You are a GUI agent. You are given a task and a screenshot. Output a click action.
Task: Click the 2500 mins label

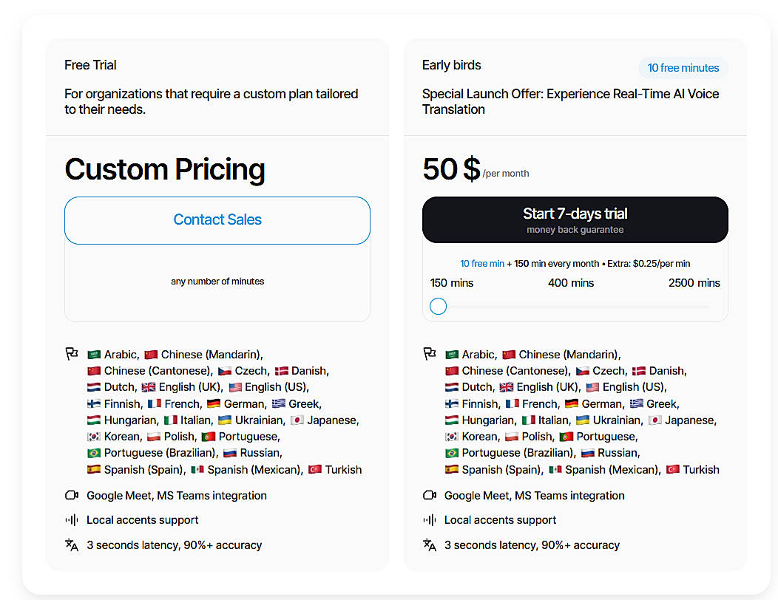[x=694, y=282]
